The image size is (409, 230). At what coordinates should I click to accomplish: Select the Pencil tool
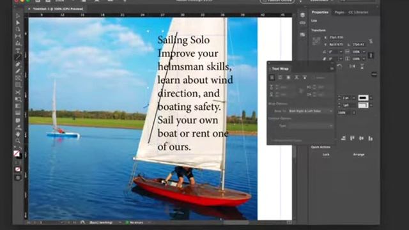click(x=18, y=71)
